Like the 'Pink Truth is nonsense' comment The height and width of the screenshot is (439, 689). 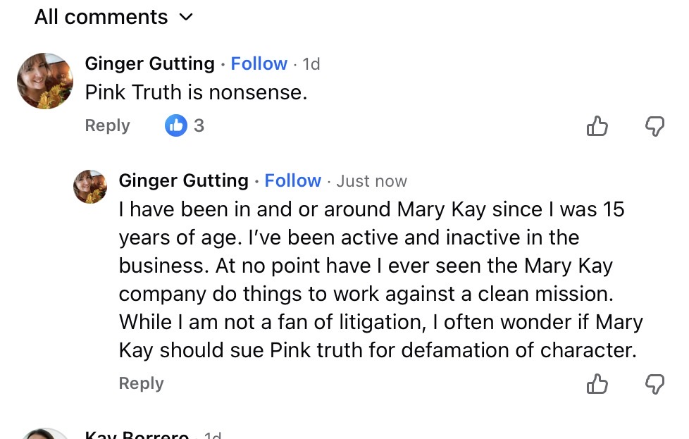[597, 126]
